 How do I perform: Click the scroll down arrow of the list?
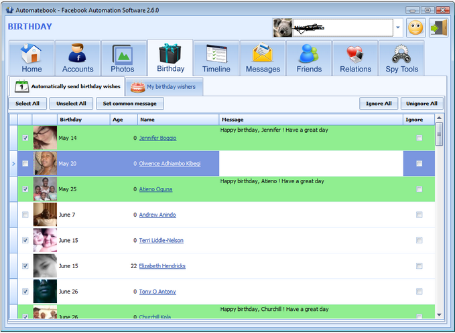[x=439, y=315]
